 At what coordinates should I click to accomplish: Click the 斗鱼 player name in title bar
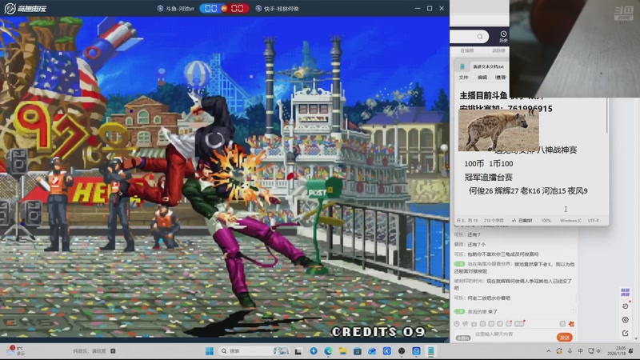pyautogui.click(x=179, y=9)
